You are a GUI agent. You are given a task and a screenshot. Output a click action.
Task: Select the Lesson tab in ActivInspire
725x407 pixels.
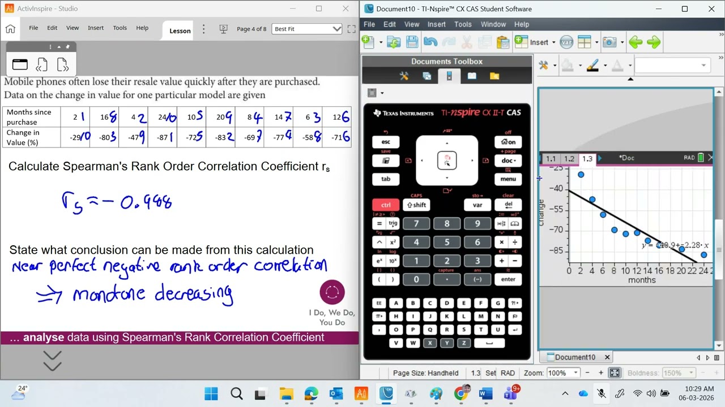point(180,31)
